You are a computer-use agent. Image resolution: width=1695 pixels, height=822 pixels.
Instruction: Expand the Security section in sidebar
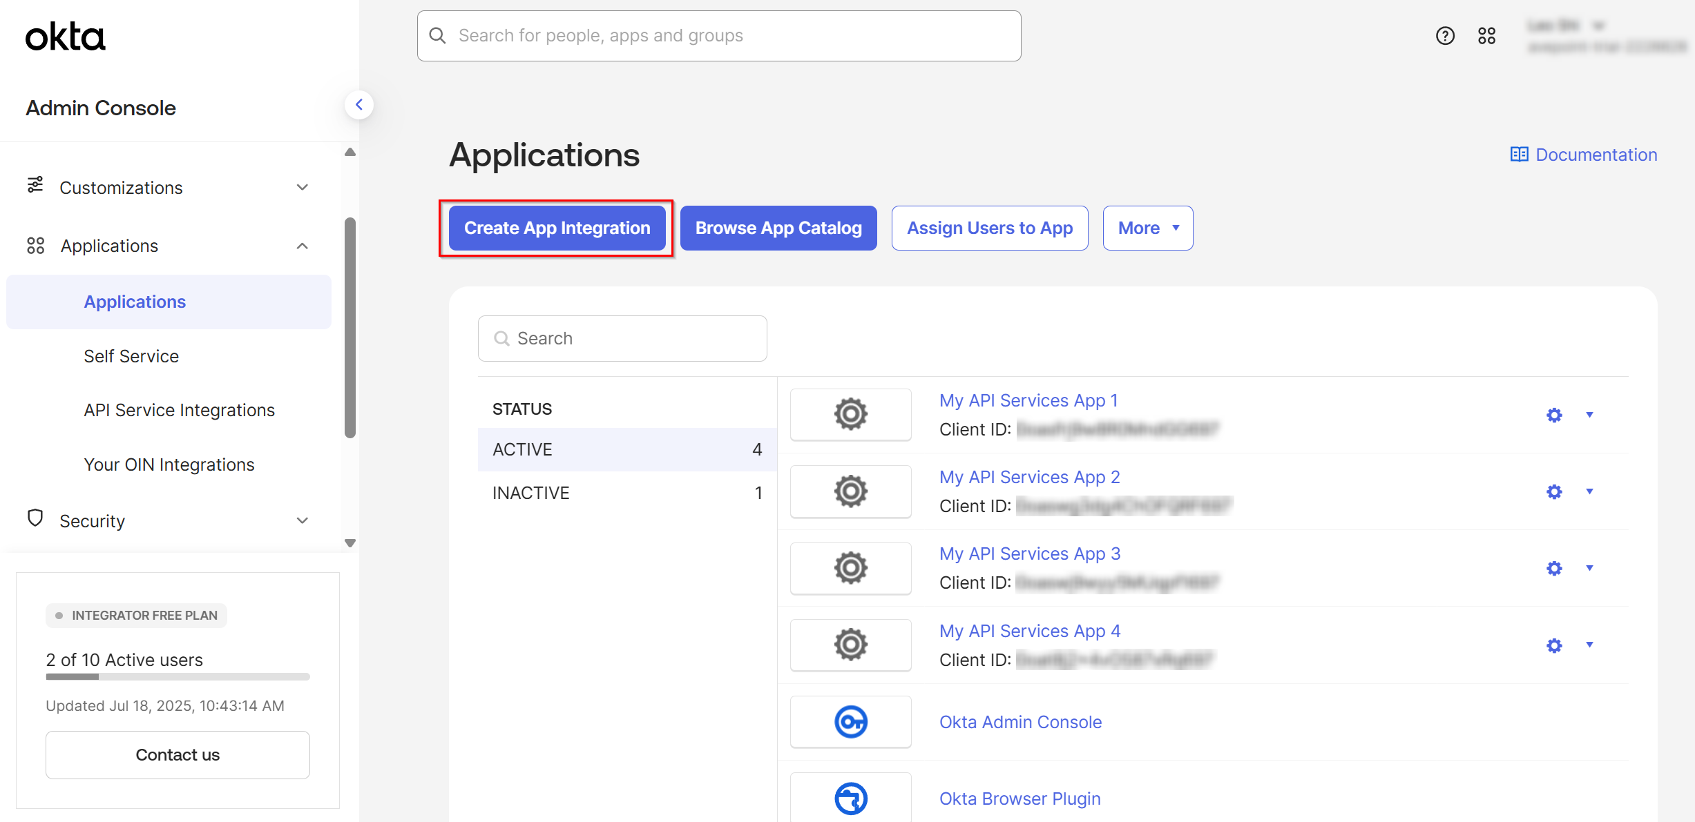[x=92, y=520]
